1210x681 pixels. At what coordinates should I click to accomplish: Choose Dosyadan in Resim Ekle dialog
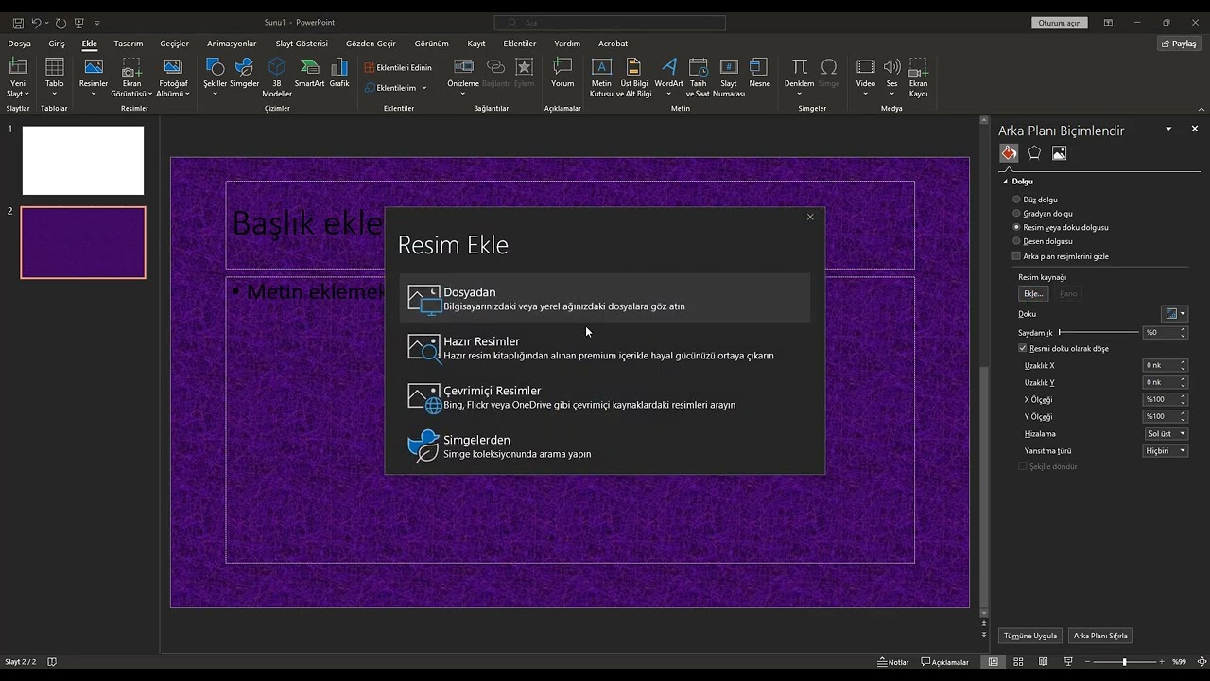pyautogui.click(x=605, y=298)
